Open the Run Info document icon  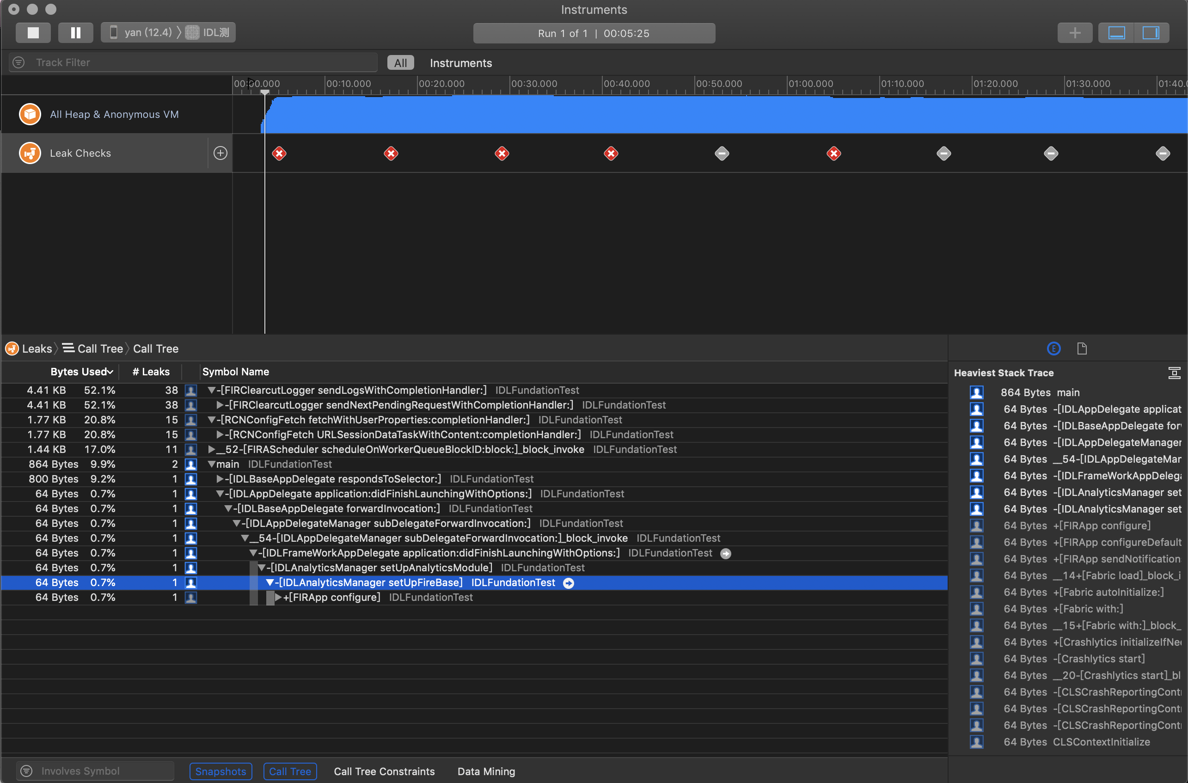[x=1082, y=349]
